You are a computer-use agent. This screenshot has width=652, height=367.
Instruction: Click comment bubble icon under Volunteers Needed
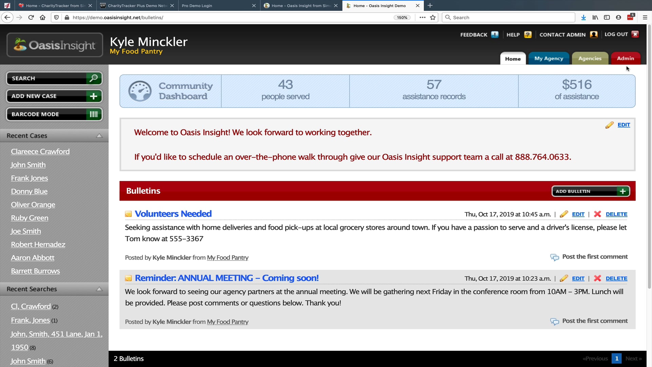(x=555, y=257)
